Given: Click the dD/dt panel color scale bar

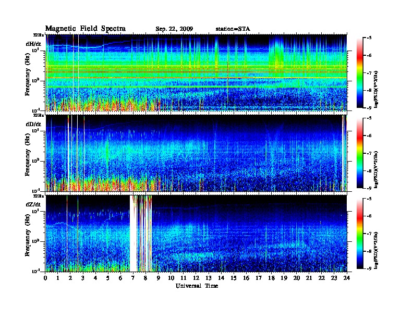Looking at the screenshot, I should 360,153.
